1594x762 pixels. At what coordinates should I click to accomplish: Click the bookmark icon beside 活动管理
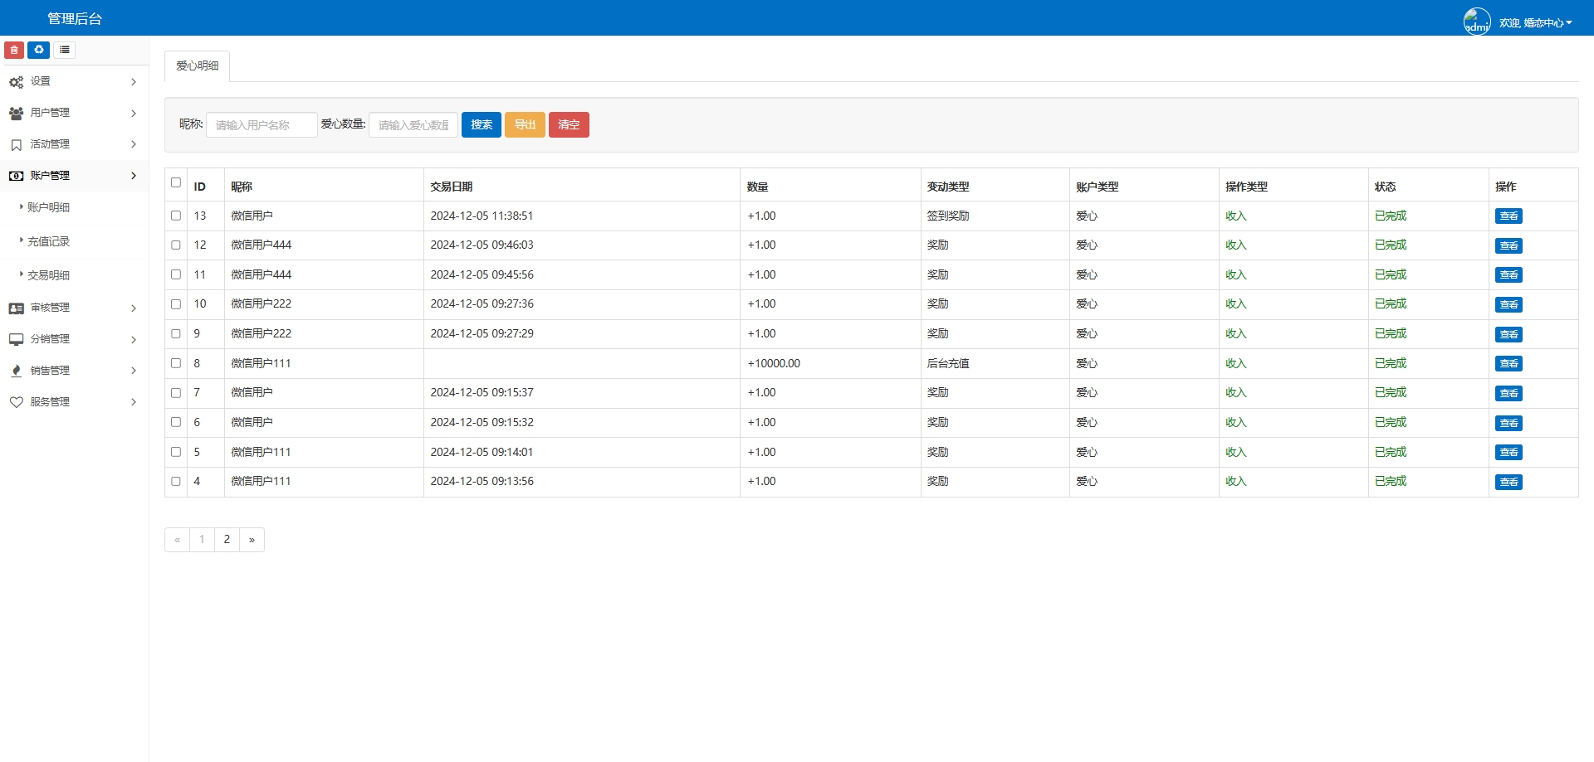coord(16,144)
